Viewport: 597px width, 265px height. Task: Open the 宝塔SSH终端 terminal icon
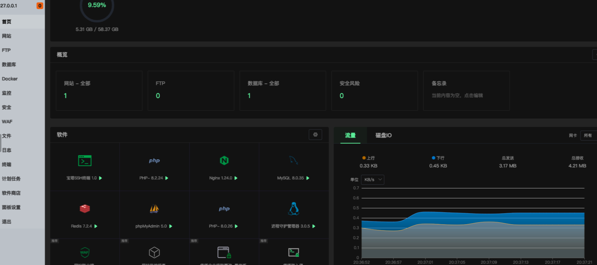click(85, 161)
